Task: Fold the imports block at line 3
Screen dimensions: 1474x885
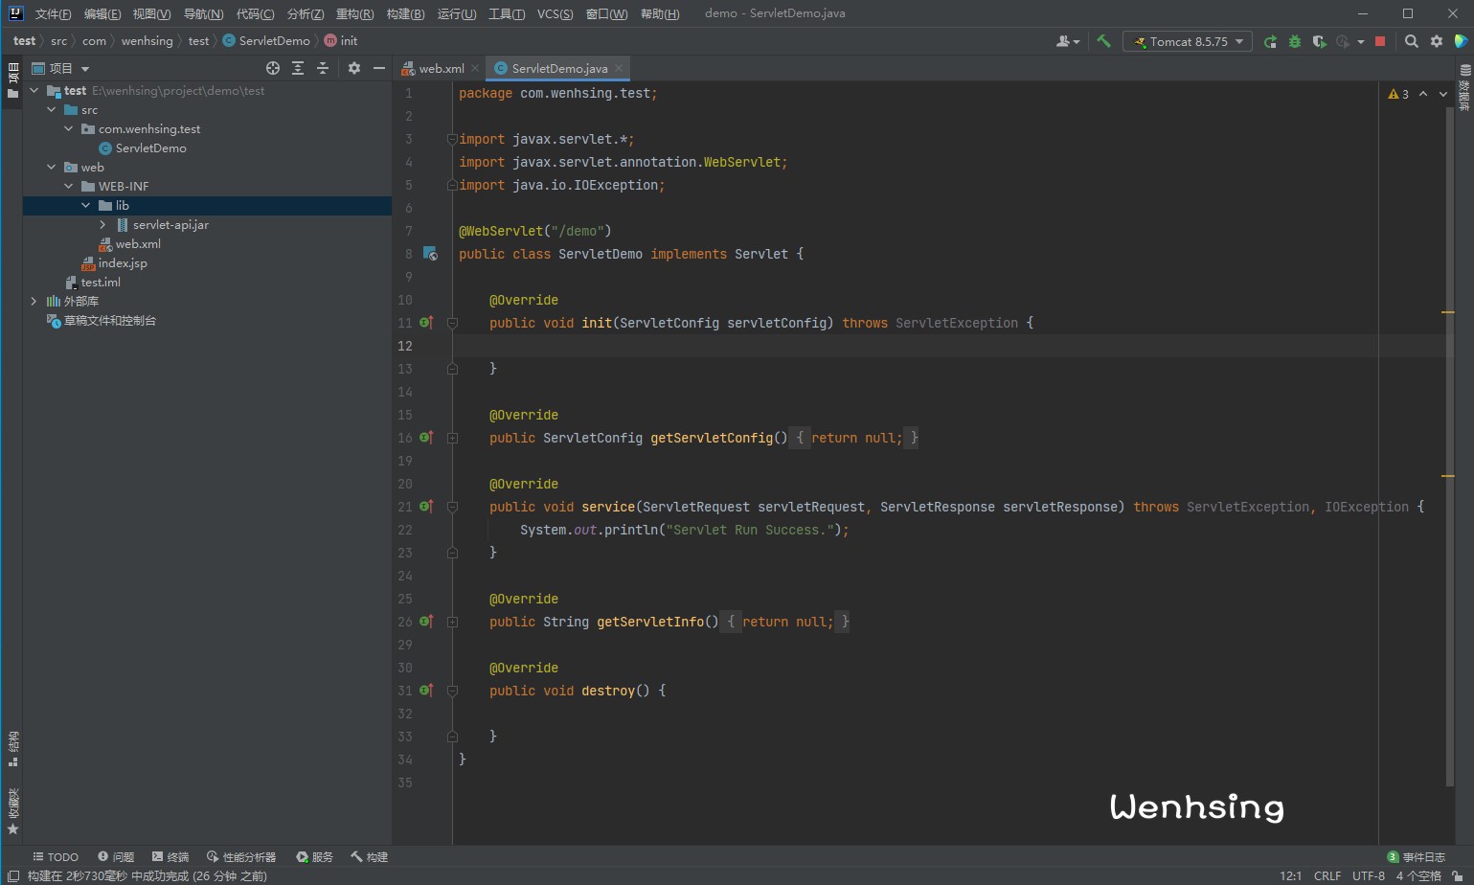Action: tap(452, 139)
